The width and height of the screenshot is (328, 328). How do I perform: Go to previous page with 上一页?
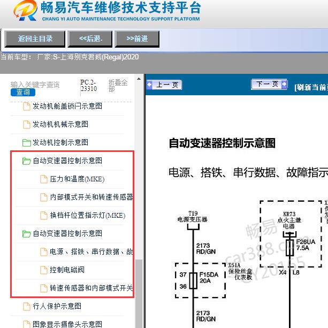point(164,85)
